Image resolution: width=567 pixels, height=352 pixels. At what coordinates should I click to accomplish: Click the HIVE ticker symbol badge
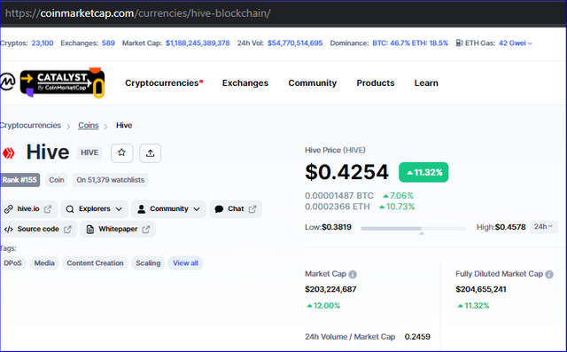(x=89, y=153)
